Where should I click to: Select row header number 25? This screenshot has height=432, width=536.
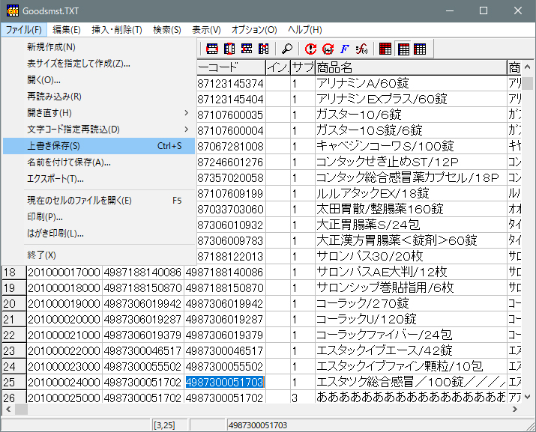[13, 383]
